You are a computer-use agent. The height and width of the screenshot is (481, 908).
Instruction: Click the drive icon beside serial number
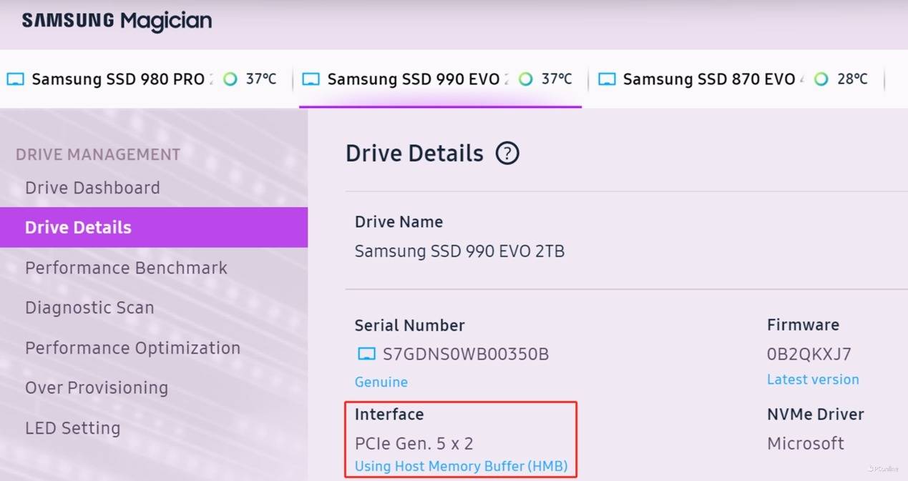pos(366,354)
